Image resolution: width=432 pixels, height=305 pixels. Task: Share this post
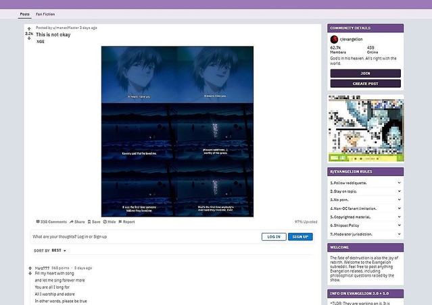(x=78, y=221)
